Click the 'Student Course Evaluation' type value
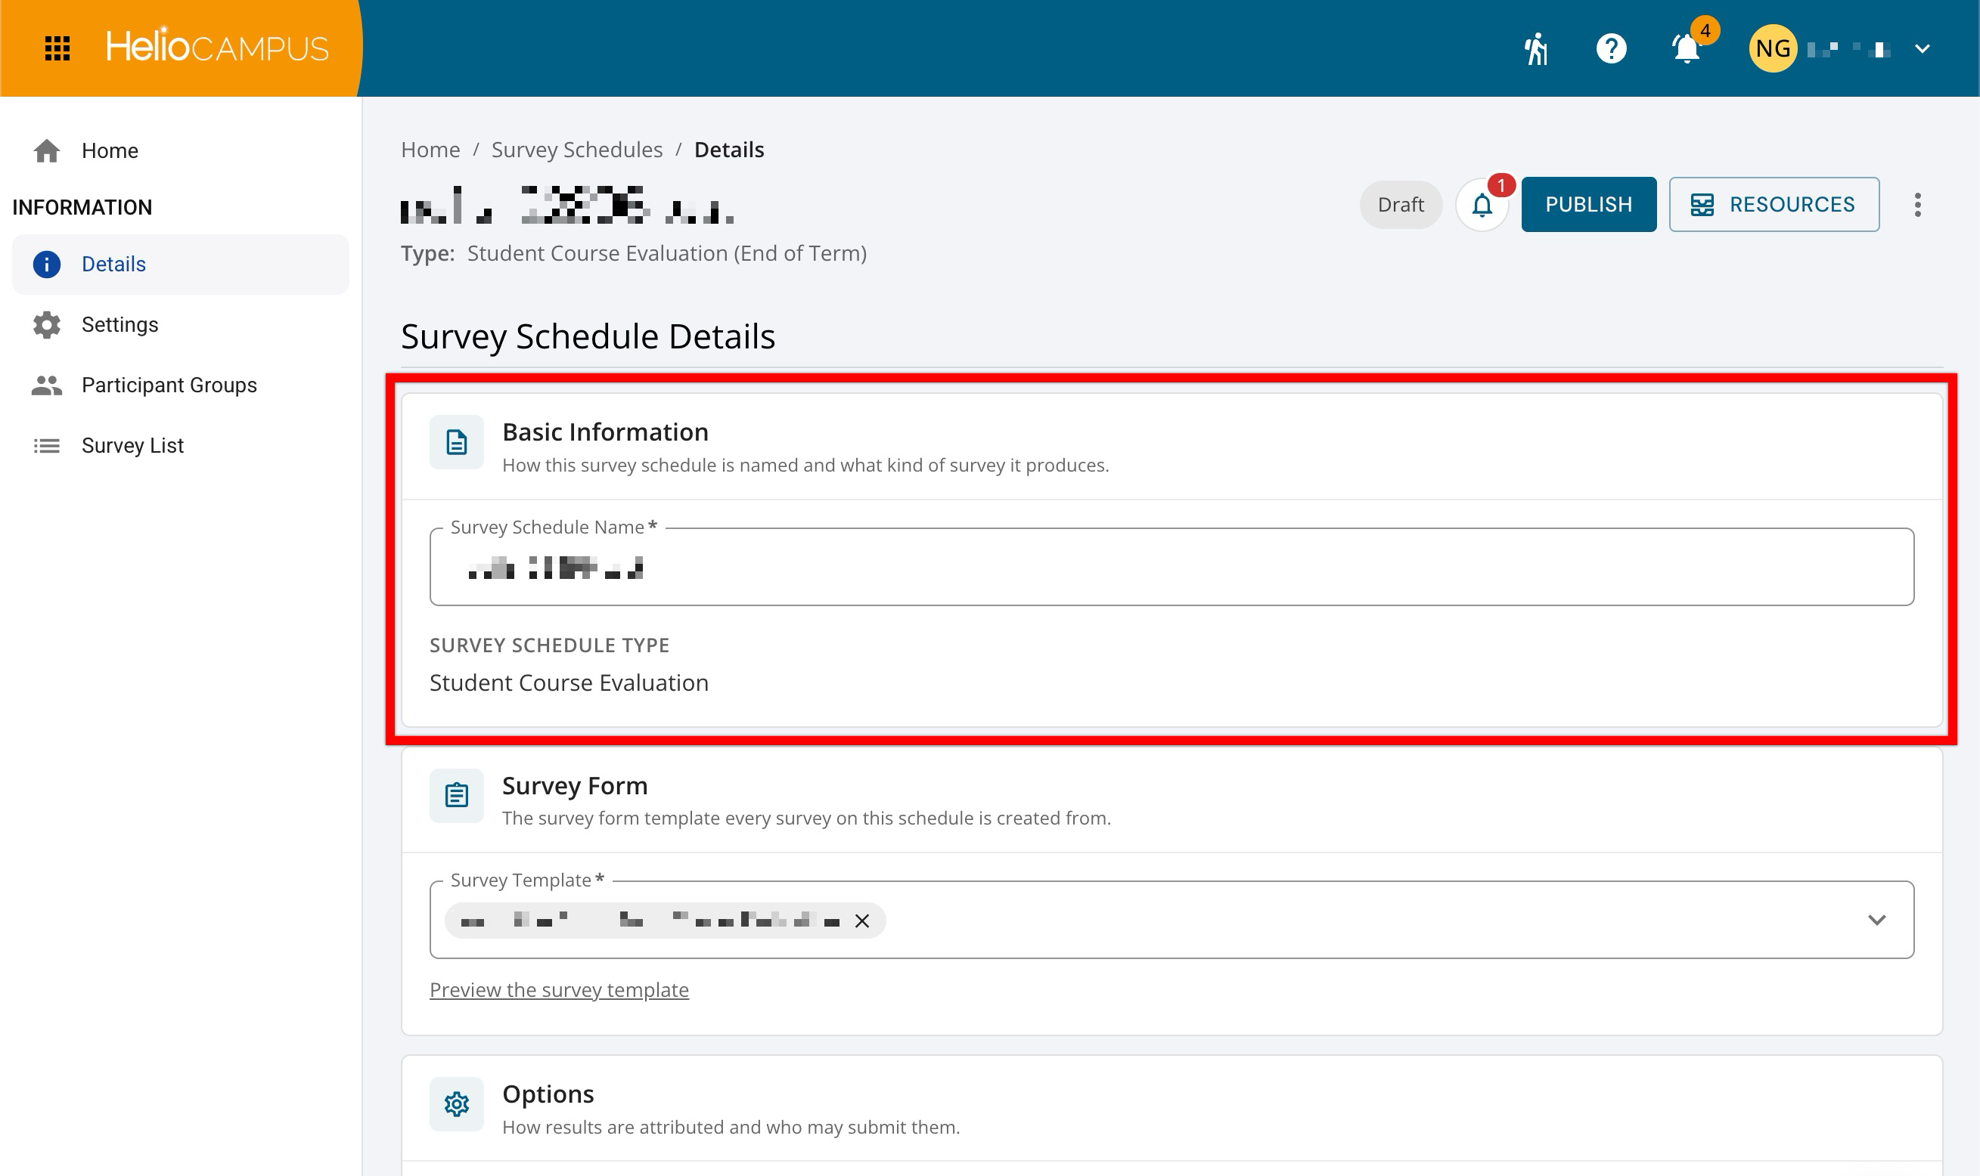This screenshot has height=1176, width=1980. [x=569, y=683]
